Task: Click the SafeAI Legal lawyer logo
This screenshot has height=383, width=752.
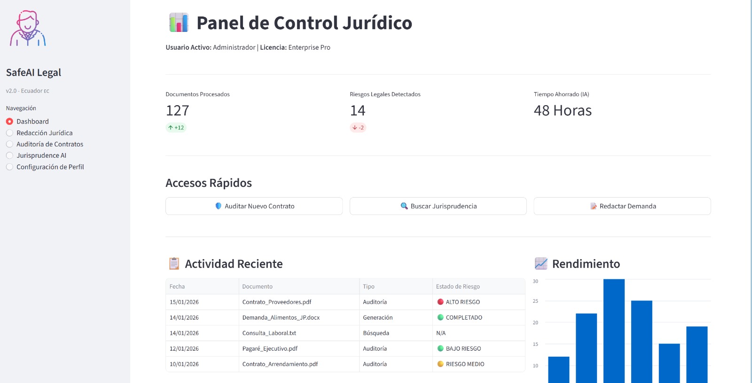Action: pyautogui.click(x=28, y=28)
